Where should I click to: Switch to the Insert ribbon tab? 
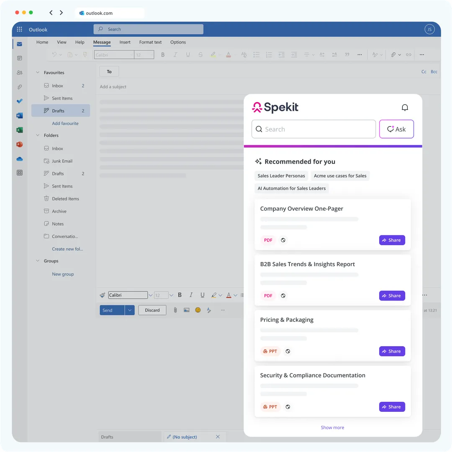pos(125,42)
